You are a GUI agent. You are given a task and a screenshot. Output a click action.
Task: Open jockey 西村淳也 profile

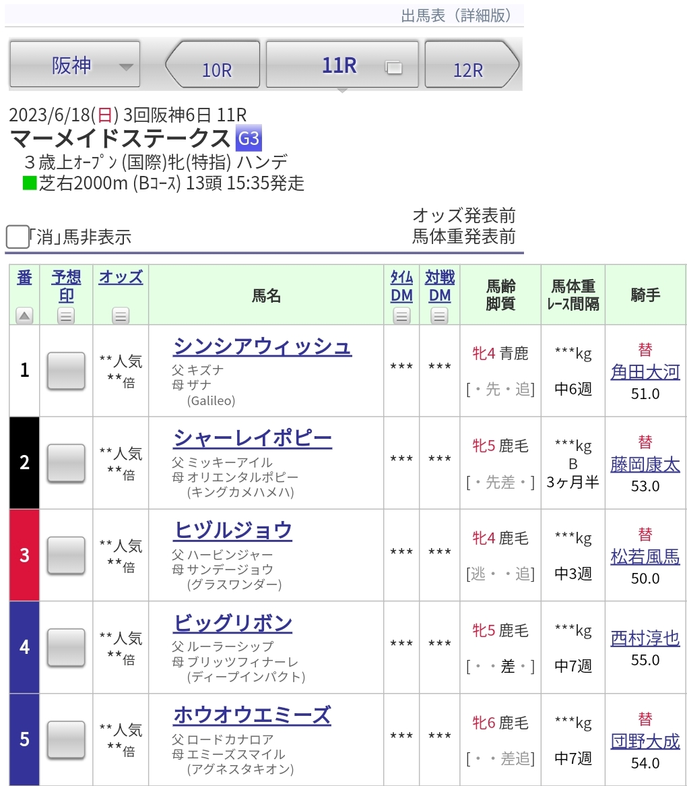645,638
